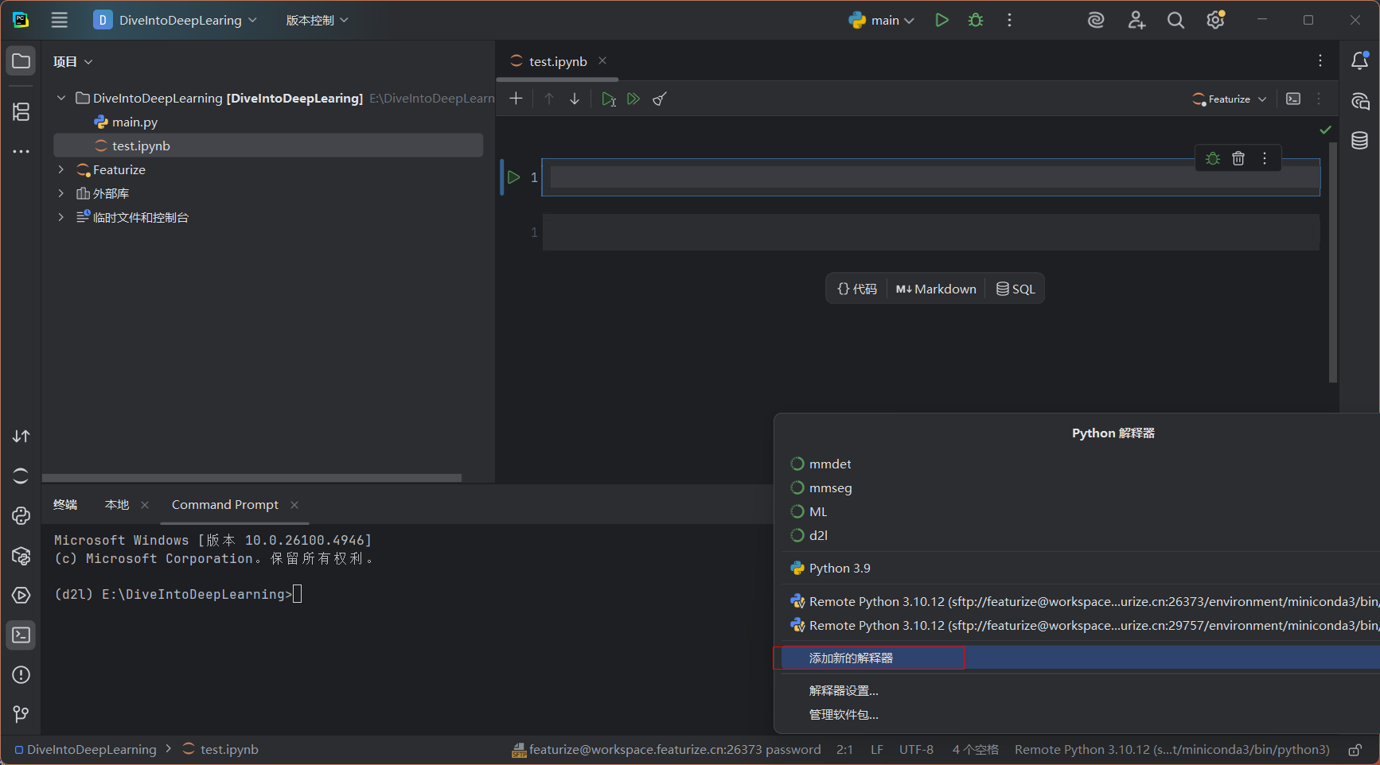Expand 临时文件和控制台 node
The image size is (1380, 765).
pos(61,217)
